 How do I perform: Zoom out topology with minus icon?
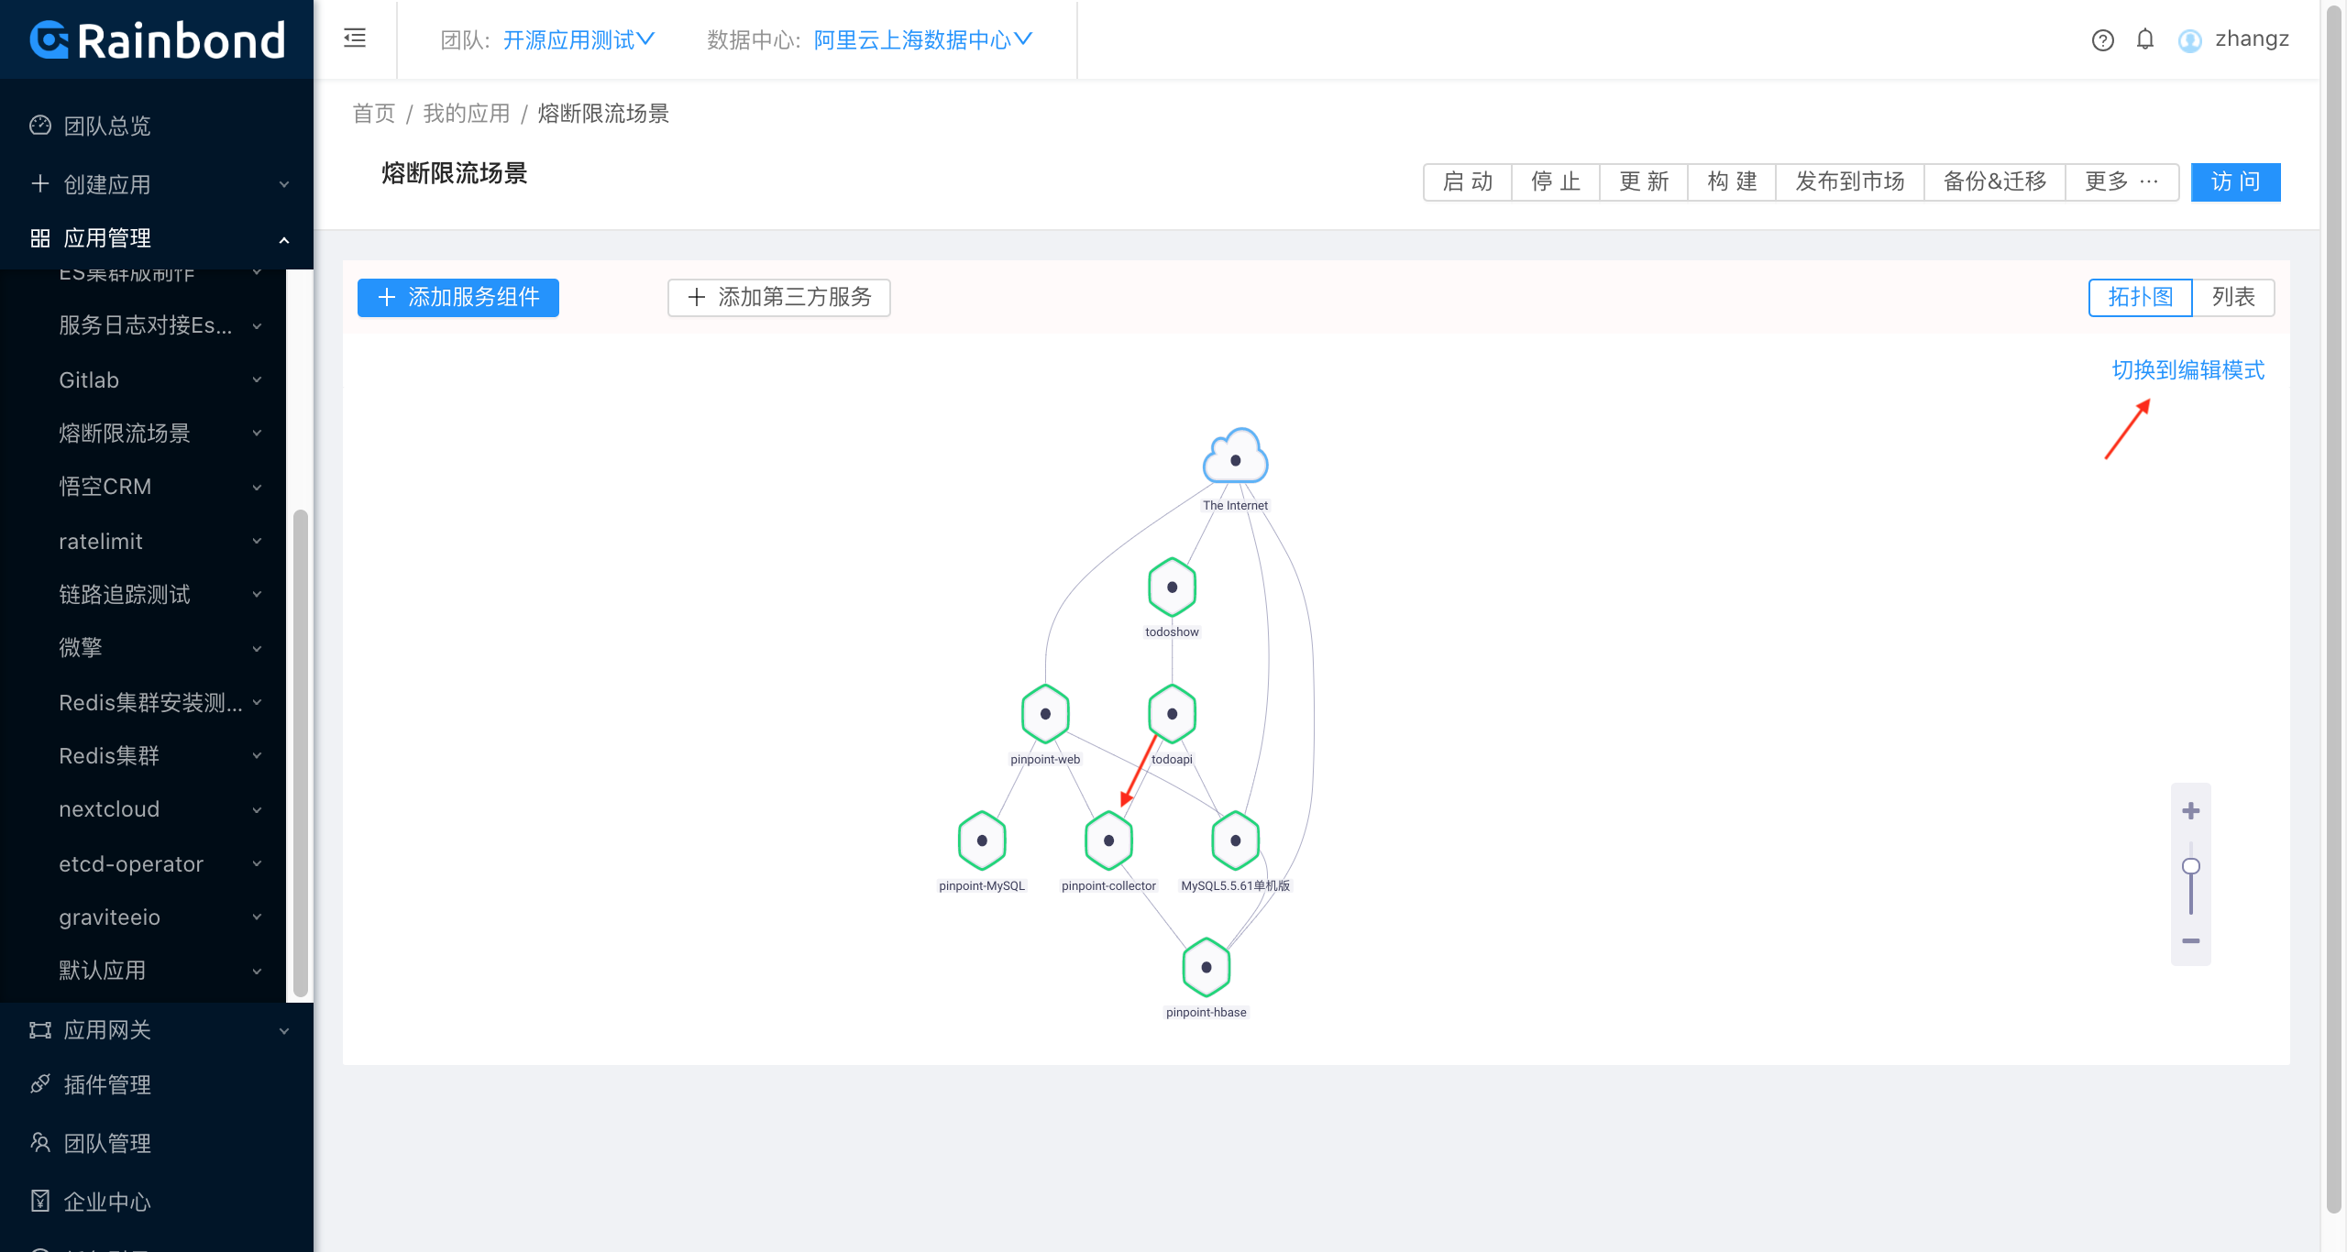[x=2191, y=941]
